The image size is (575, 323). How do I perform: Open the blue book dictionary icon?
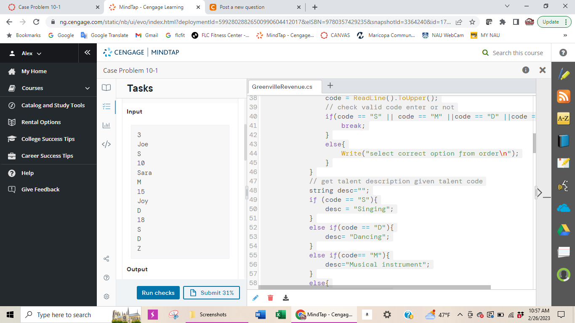tap(564, 140)
